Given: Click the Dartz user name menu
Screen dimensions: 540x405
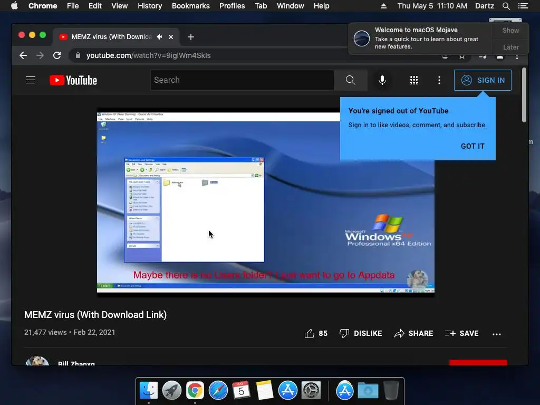Looking at the screenshot, I should 484,6.
